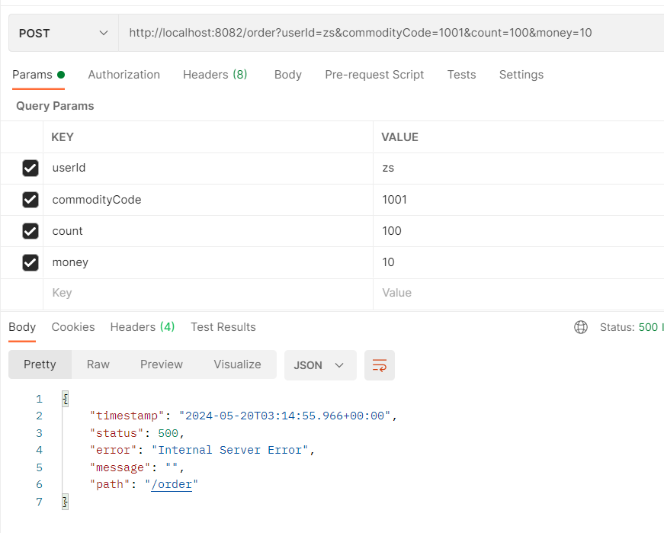Toggle the word wrap icon button
664x533 pixels.
(379, 365)
